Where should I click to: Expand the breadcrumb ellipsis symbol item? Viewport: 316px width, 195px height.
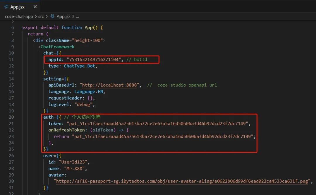point(78,16)
